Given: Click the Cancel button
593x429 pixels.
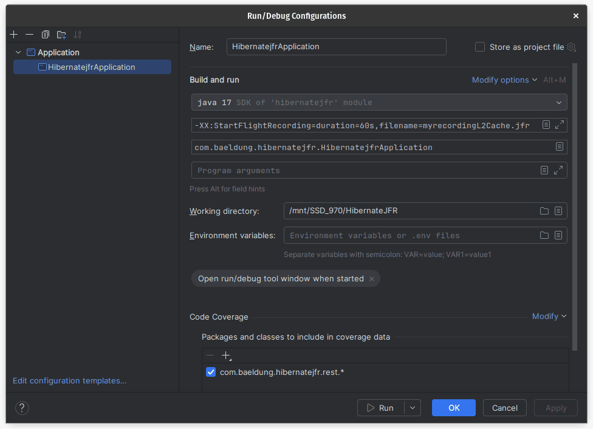Looking at the screenshot, I should click(504, 408).
